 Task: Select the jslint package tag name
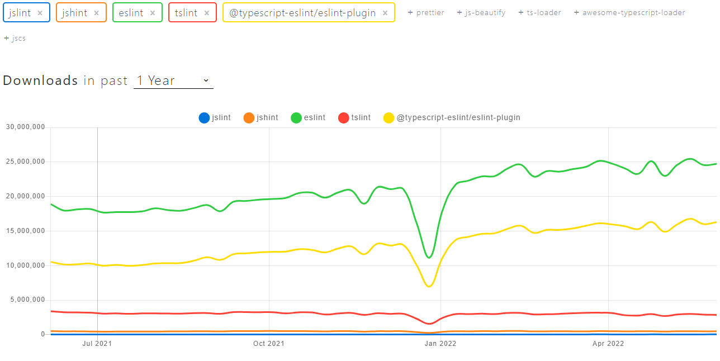click(x=20, y=13)
